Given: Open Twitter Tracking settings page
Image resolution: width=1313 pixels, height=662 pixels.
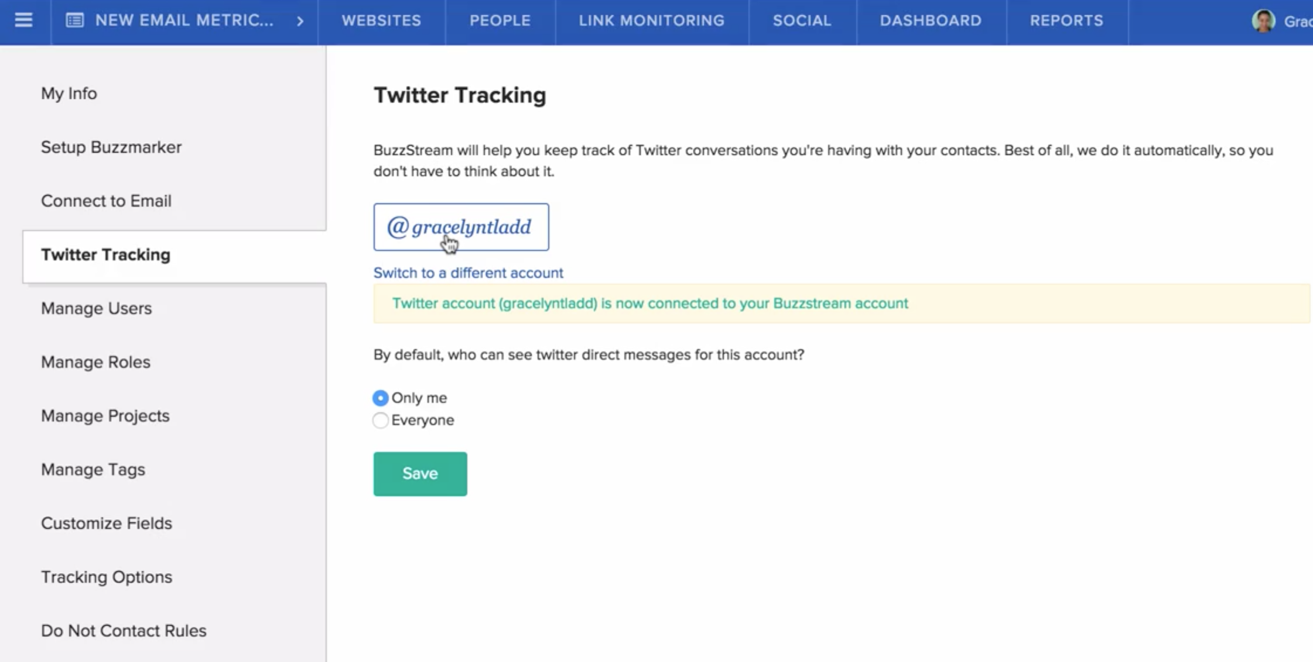Looking at the screenshot, I should point(105,254).
